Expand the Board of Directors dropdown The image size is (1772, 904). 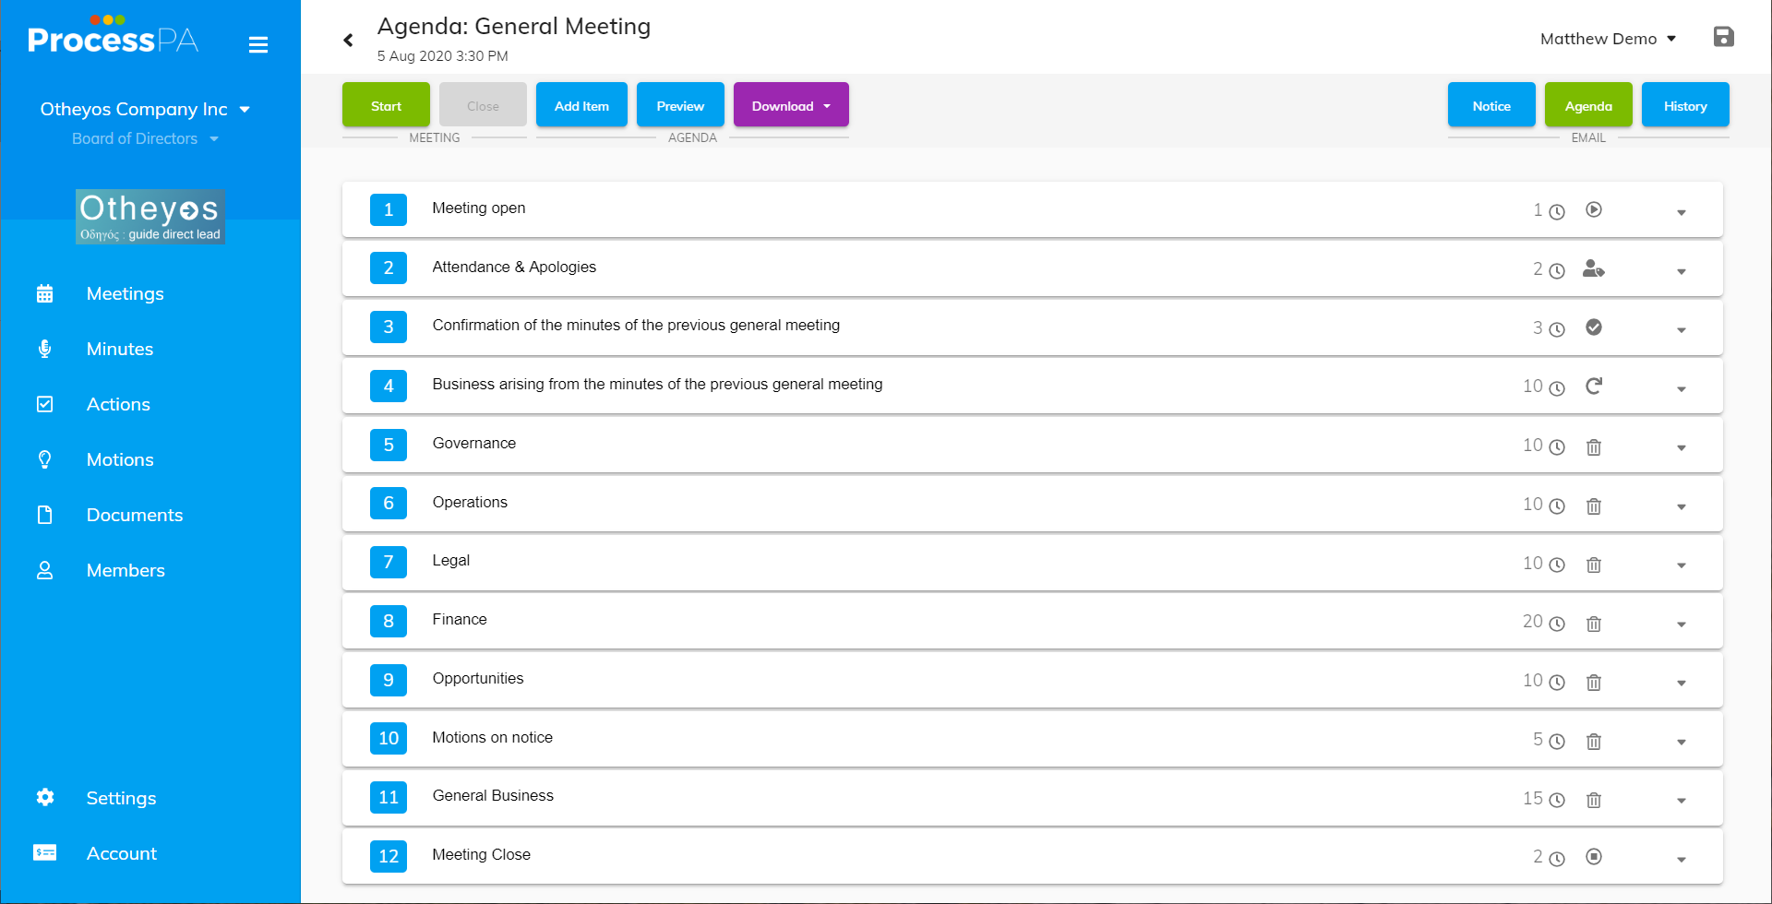coord(145,138)
